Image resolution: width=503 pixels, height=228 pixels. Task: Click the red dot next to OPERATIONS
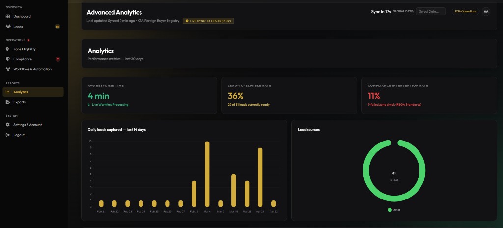(28, 40)
